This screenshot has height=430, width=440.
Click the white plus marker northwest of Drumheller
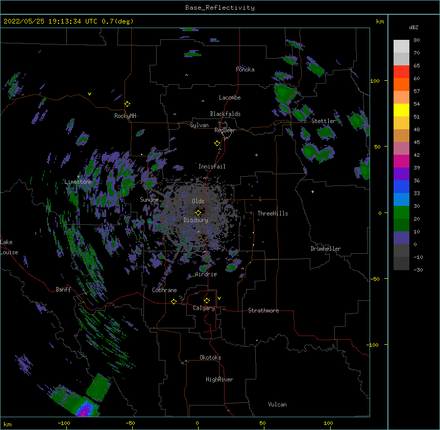coord(312,192)
